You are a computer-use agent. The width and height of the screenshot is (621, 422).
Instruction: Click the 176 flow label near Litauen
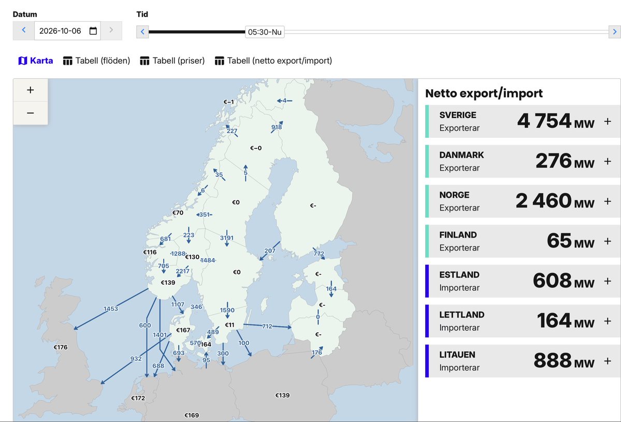[317, 352]
